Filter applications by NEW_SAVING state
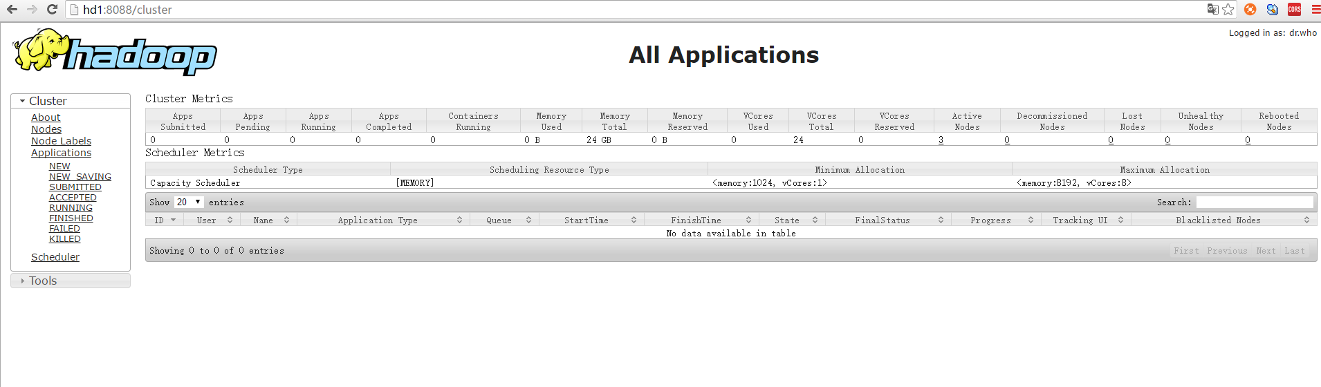The image size is (1321, 387). tap(80, 177)
